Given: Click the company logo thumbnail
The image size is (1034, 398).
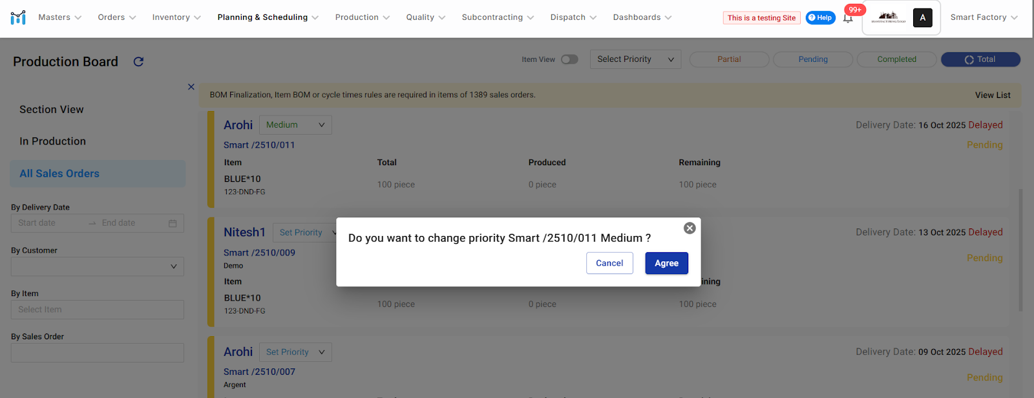Looking at the screenshot, I should point(888,17).
